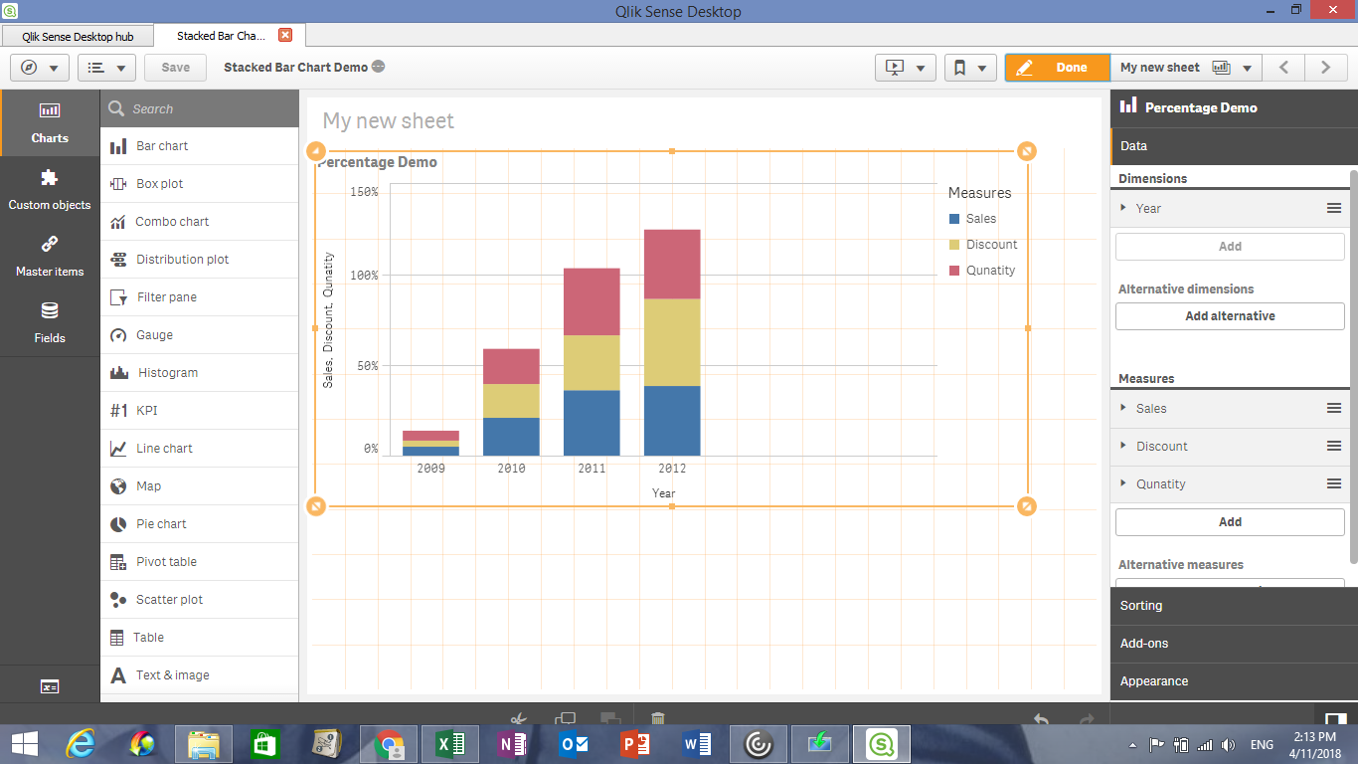Select Map from the chart list

[x=199, y=486]
